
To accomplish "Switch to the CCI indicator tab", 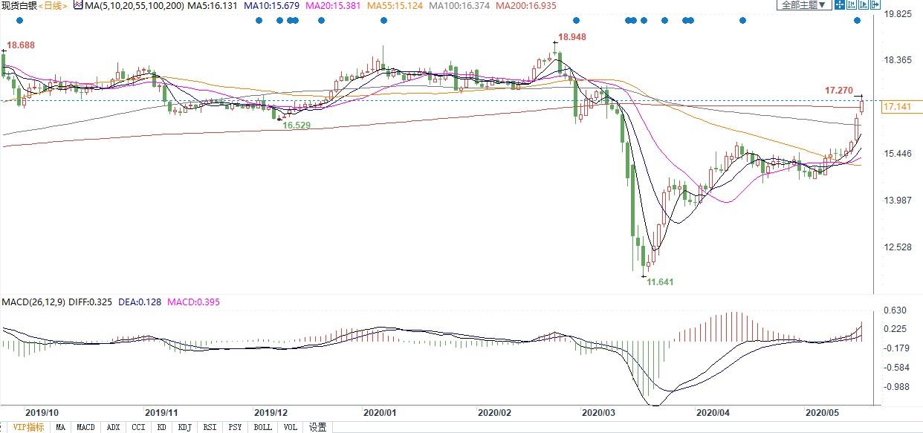I will coord(138,427).
